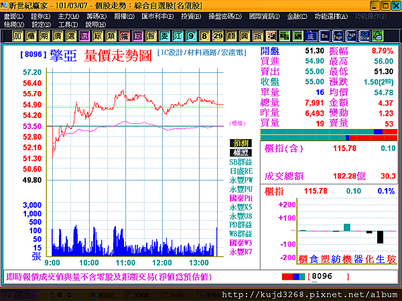Click the 櫃 (OTC) toolbar icon
Viewport: 402px width, 301px height.
31,36
